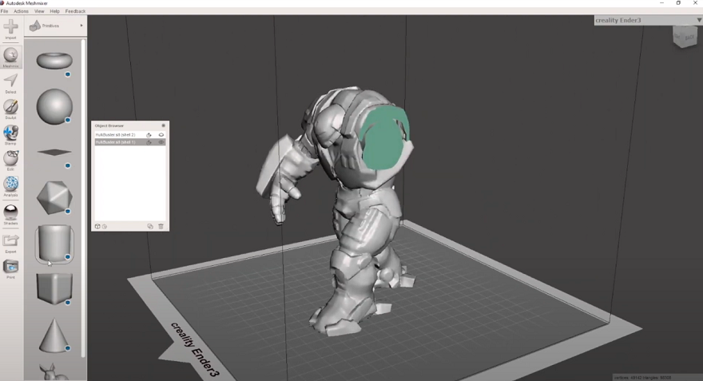The image size is (703, 381).
Task: Click the Primitives category icon
Action: tap(34, 26)
